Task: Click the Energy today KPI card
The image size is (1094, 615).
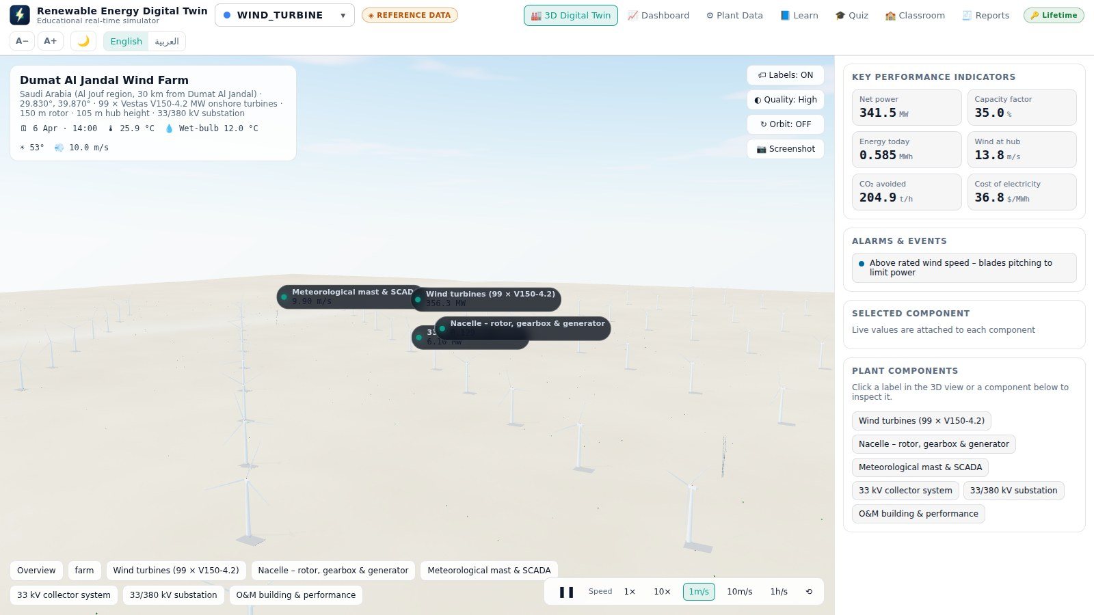Action: coord(907,150)
